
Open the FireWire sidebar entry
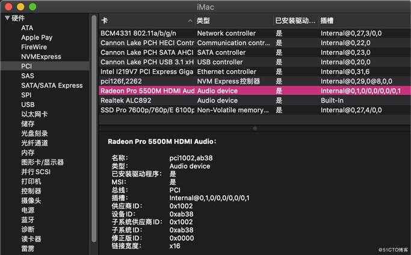(x=34, y=47)
